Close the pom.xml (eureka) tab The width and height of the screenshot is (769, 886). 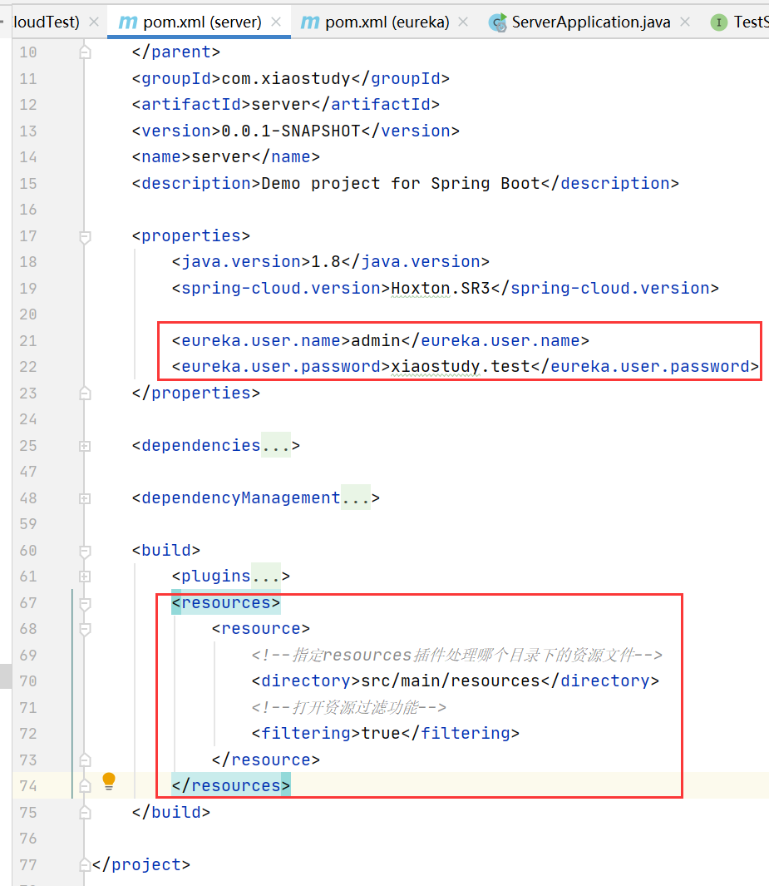click(463, 22)
